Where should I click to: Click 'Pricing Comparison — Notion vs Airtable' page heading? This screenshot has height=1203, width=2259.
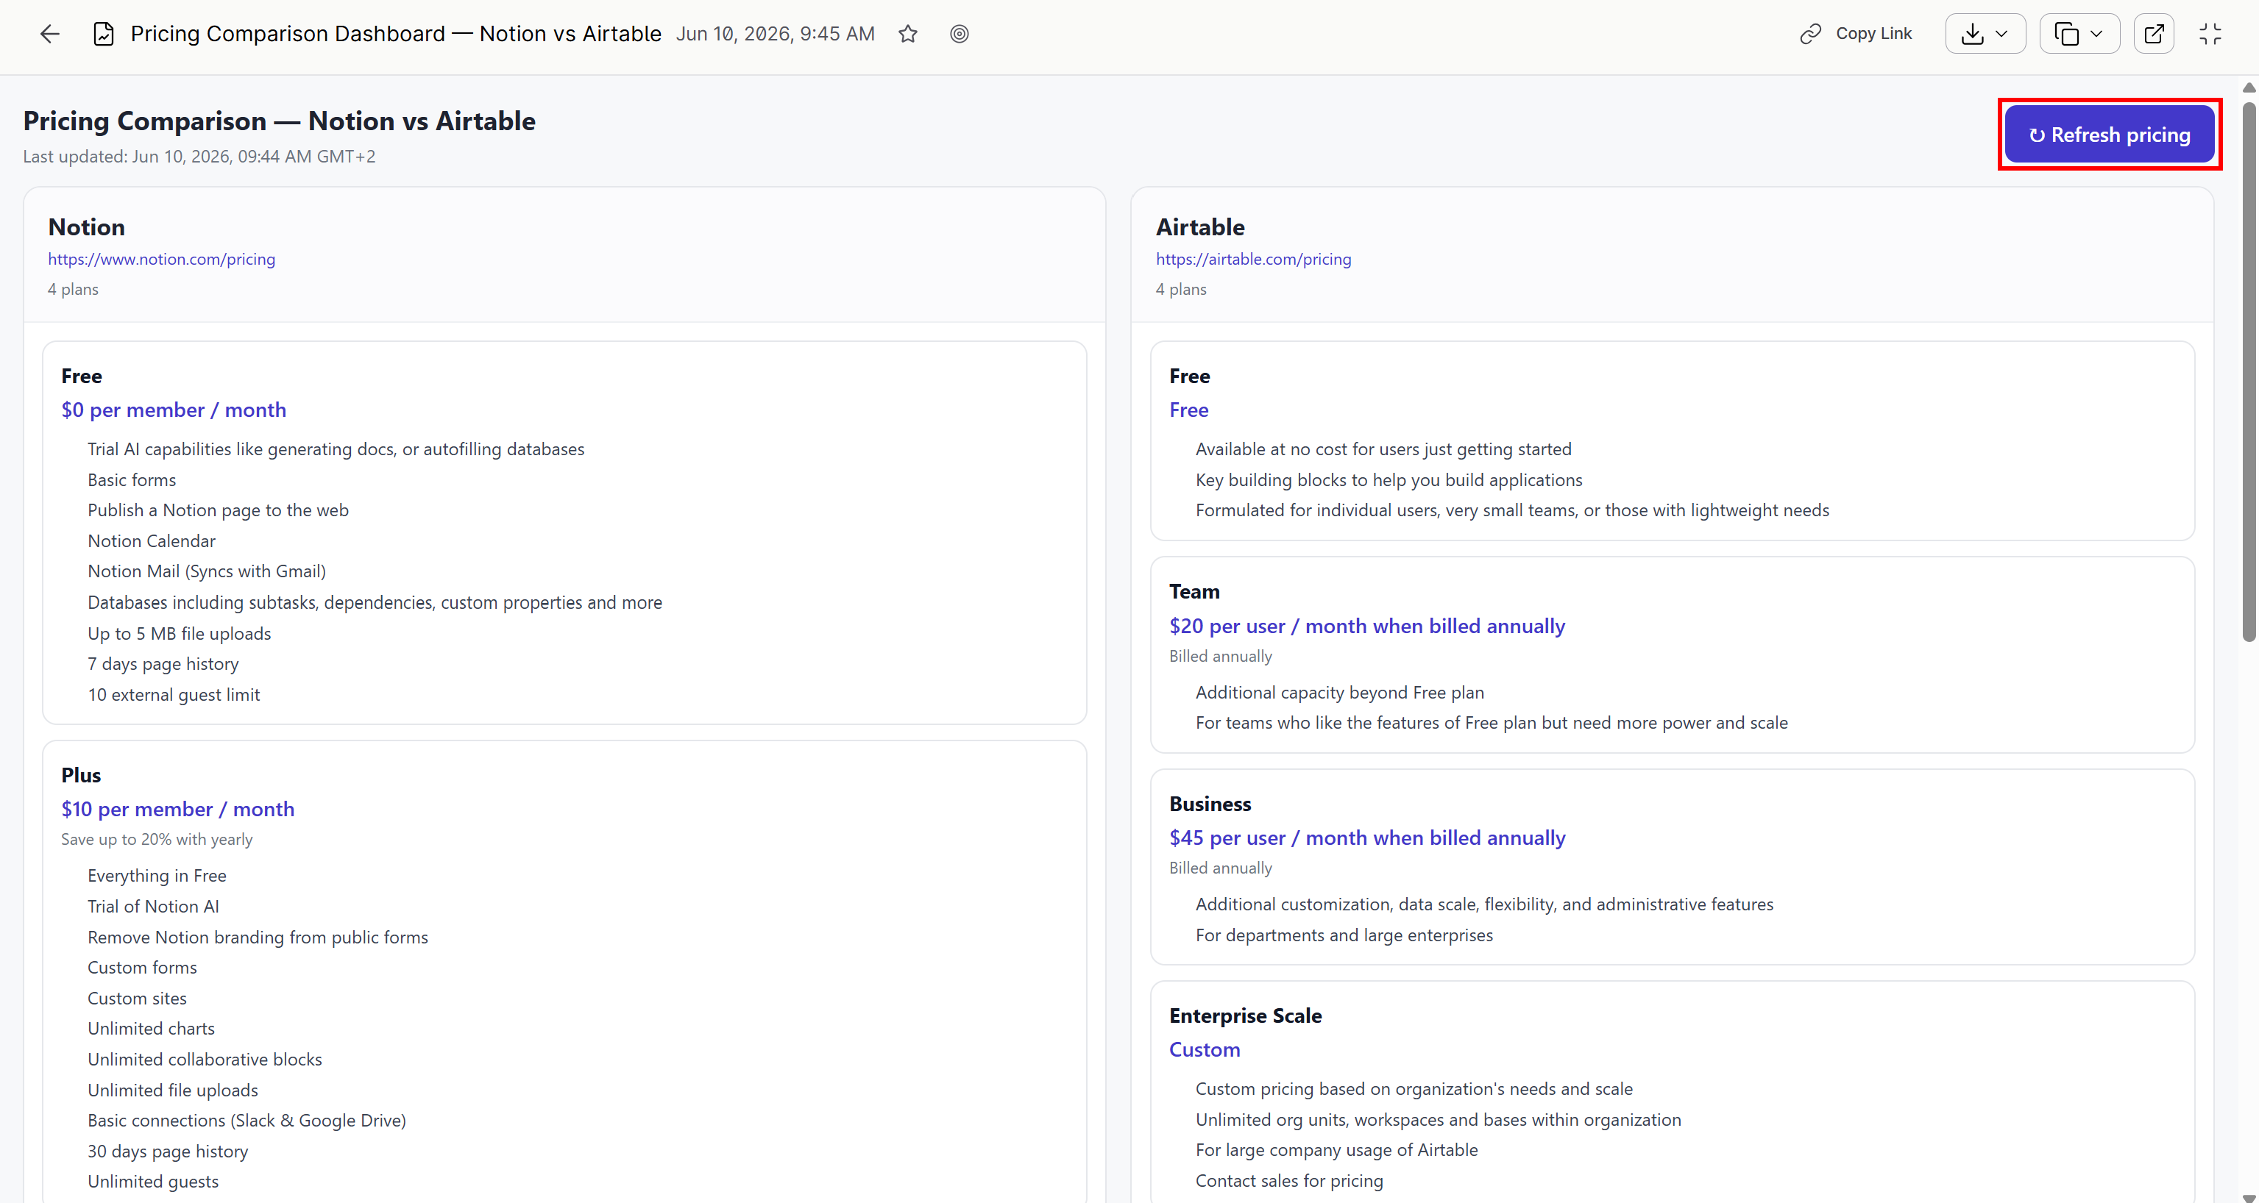click(x=279, y=121)
